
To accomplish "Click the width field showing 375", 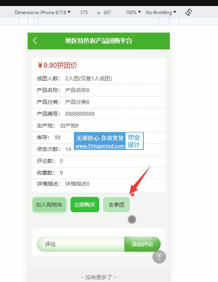I will pyautogui.click(x=84, y=13).
